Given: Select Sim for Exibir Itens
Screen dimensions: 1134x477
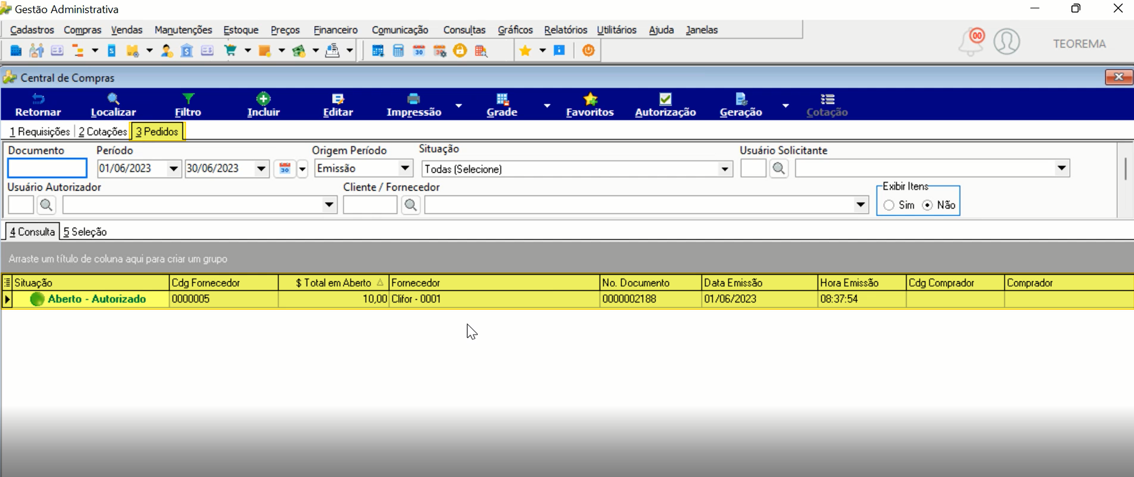Looking at the screenshot, I should click(x=889, y=205).
